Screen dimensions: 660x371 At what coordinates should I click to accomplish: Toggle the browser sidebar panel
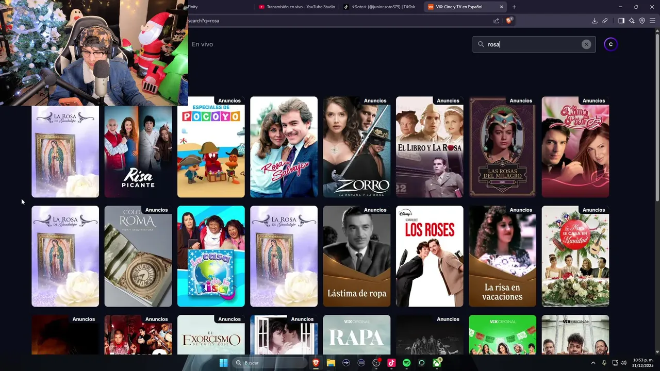(621, 21)
